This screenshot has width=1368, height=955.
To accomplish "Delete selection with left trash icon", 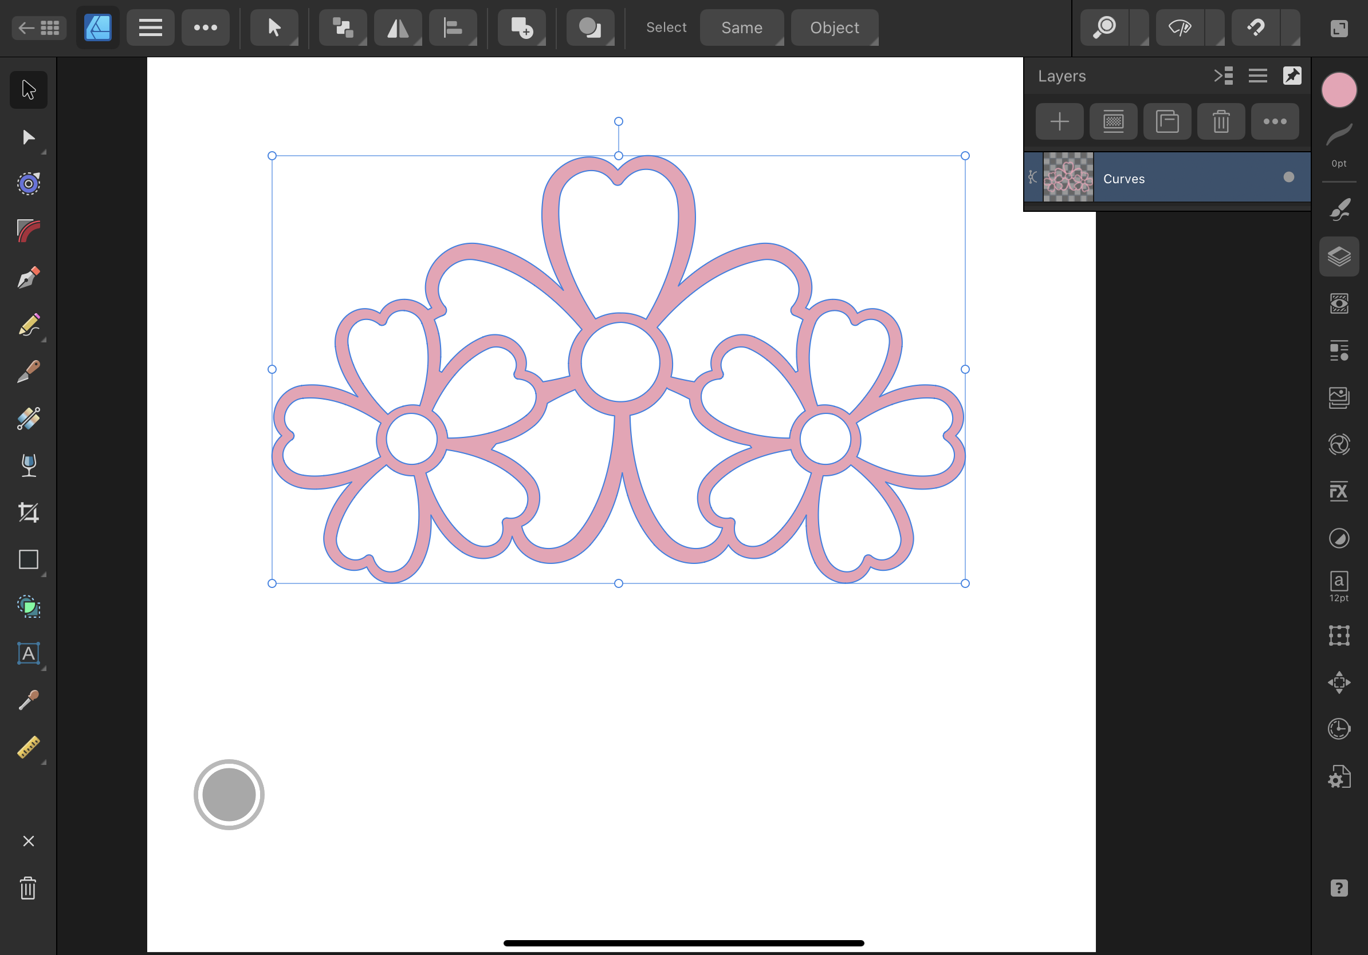I will (28, 889).
